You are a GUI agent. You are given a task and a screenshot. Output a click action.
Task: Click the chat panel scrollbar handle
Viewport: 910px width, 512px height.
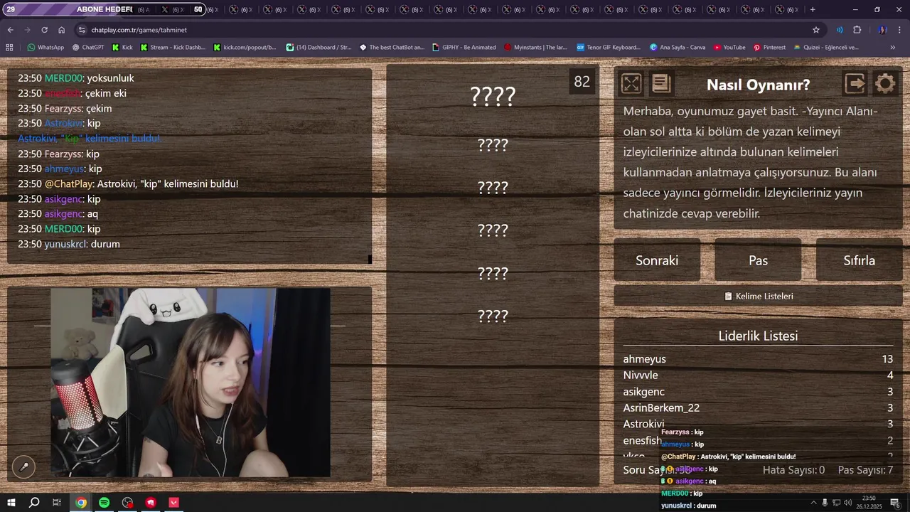pos(370,260)
